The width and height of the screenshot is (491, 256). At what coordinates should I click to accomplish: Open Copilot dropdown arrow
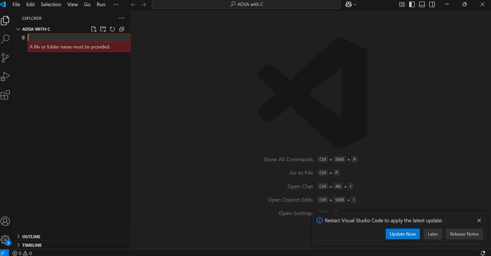[355, 4]
